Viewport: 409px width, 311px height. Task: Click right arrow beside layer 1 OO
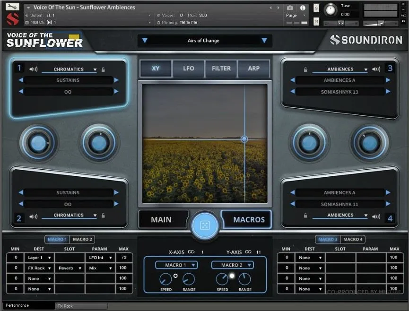click(116, 92)
